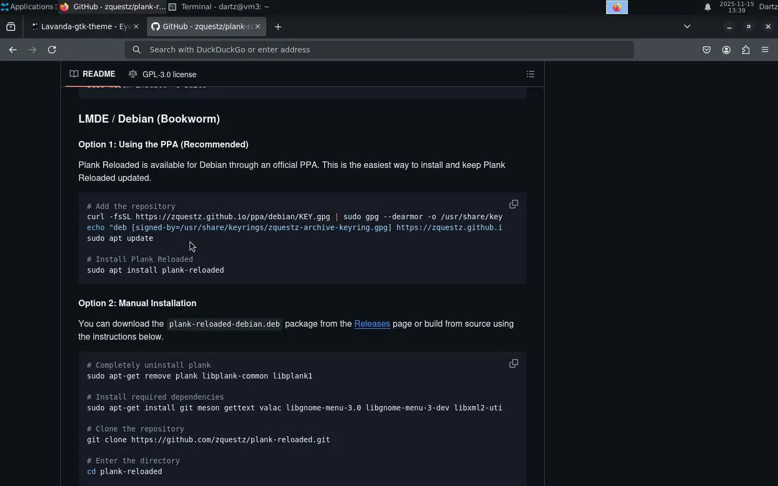The height and width of the screenshot is (486, 778).
Task: Switch to Firefox window in the taskbar
Action: (x=113, y=7)
